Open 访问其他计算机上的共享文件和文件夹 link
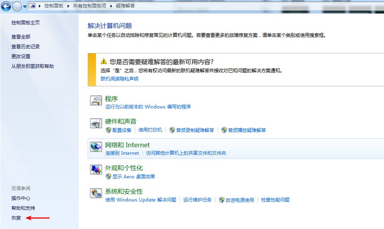Image resolution: width=384 pixels, height=229 pixels. click(186, 153)
